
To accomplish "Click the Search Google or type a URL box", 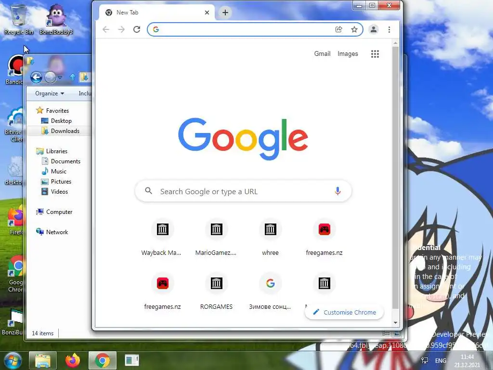I will tap(243, 191).
